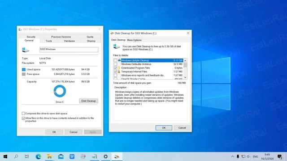Toggle Allow files on this drive indexed checkbox

point(23,118)
